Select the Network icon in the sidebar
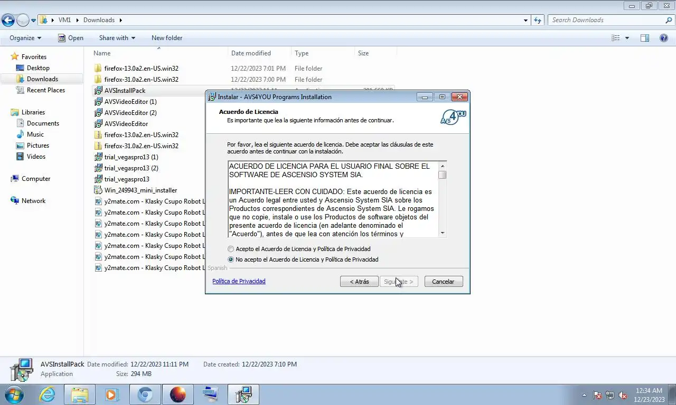The height and width of the screenshot is (405, 676). (15, 201)
